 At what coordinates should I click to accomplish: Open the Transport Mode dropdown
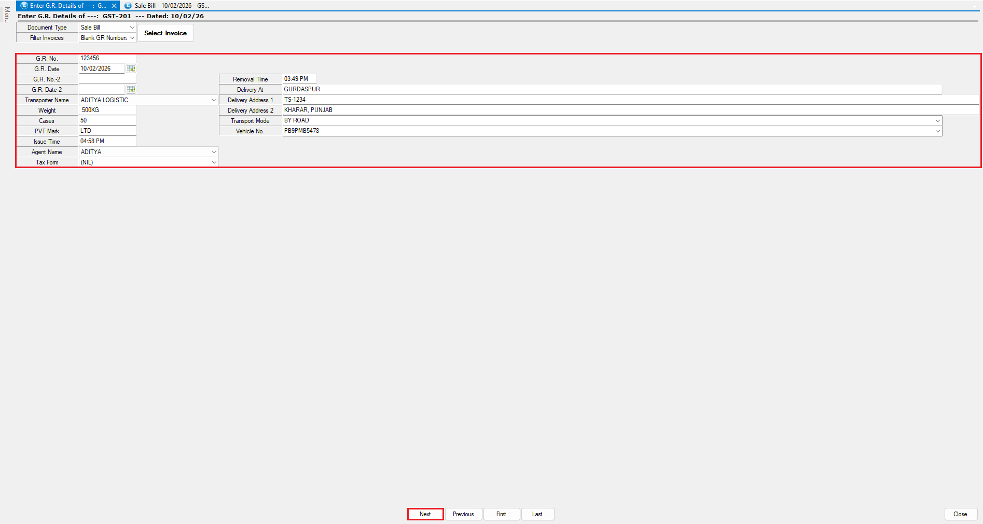point(937,121)
